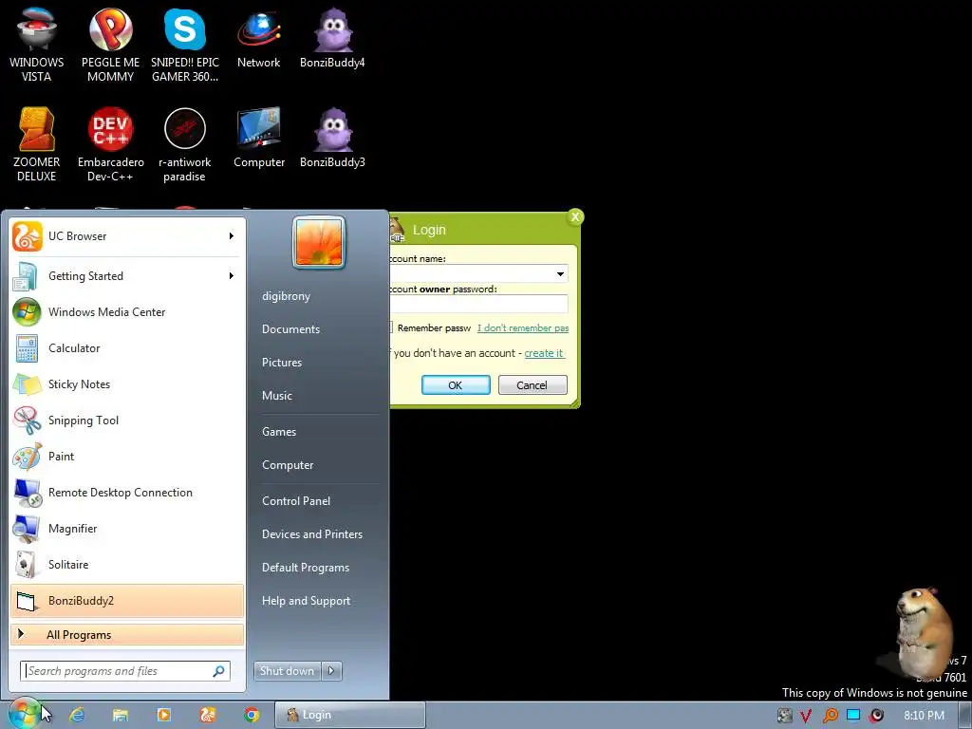The width and height of the screenshot is (972, 729).
Task: Click the user account flower picture
Action: [319, 243]
